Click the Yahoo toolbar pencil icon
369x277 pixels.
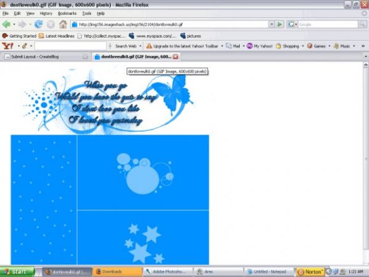point(24,46)
